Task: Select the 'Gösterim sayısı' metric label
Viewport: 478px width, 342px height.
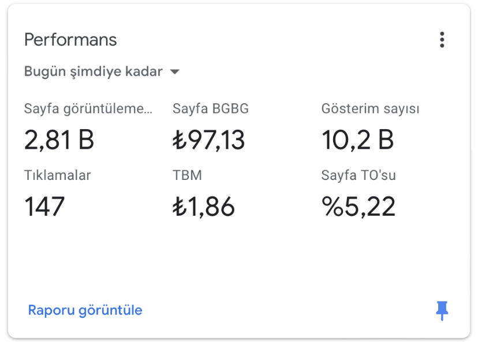Action: coord(371,109)
